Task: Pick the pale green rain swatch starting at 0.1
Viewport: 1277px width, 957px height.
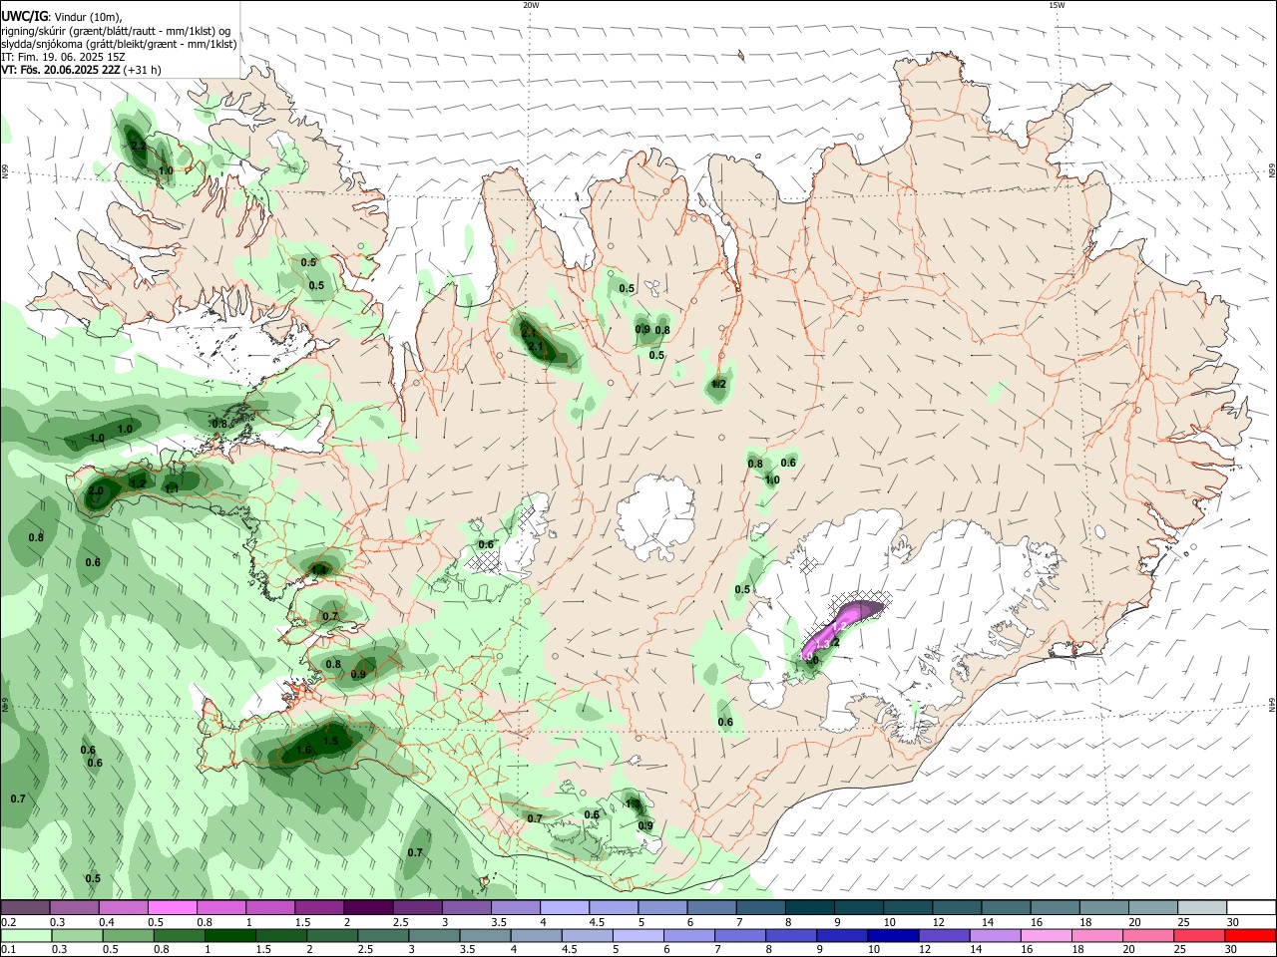Action: [26, 935]
